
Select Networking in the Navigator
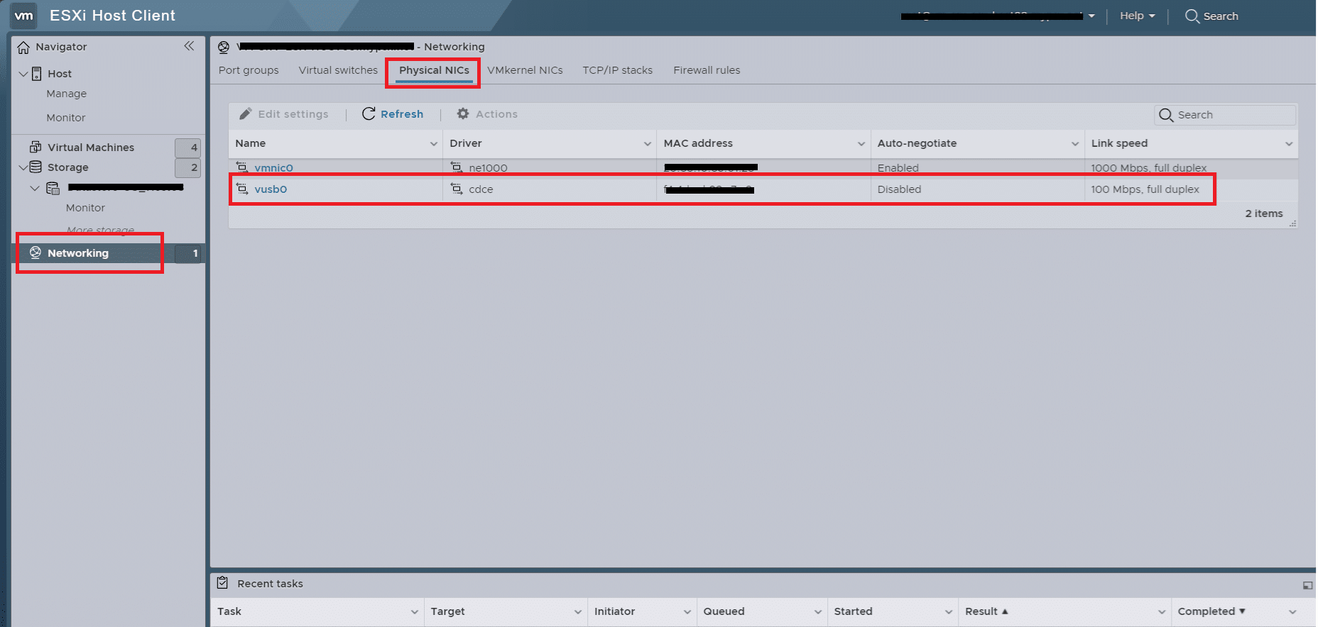(x=78, y=253)
